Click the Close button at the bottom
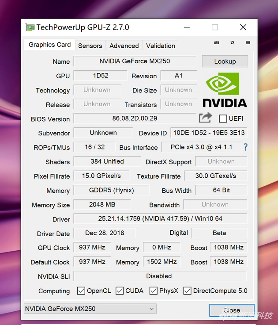This screenshot has width=278, height=325. tap(232, 310)
